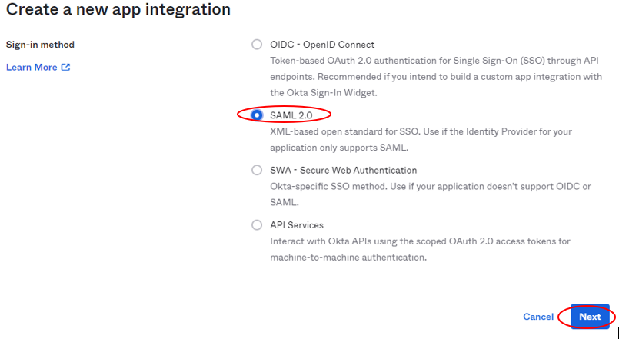Select the OIDC - OpenID Connect radio button
619x339 pixels.
click(257, 44)
